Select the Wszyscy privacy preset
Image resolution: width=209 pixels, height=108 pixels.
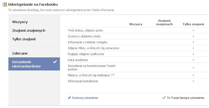(20, 22)
